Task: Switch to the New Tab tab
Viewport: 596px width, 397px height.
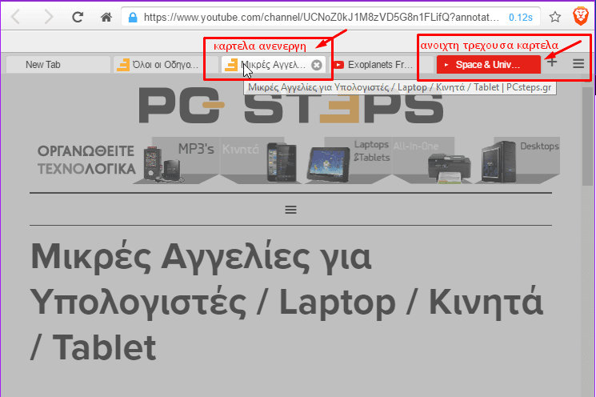Action: pyautogui.click(x=58, y=65)
